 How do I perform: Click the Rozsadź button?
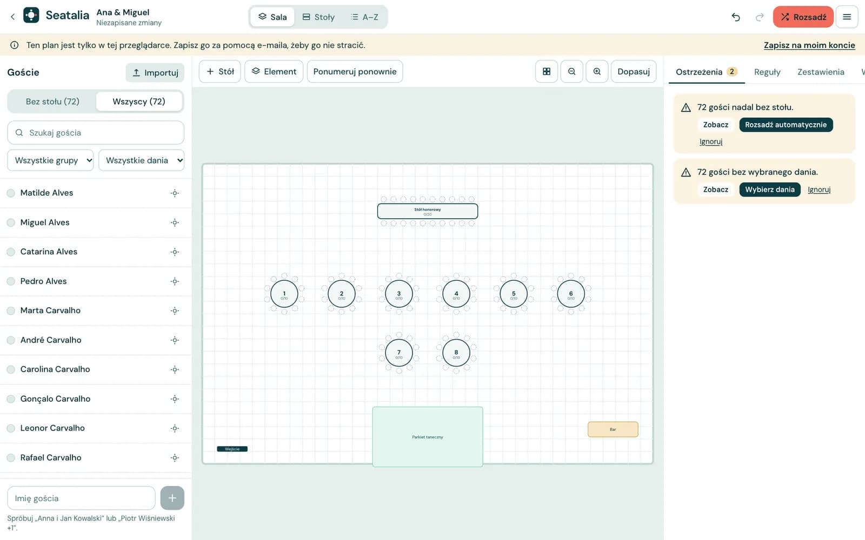tap(803, 17)
